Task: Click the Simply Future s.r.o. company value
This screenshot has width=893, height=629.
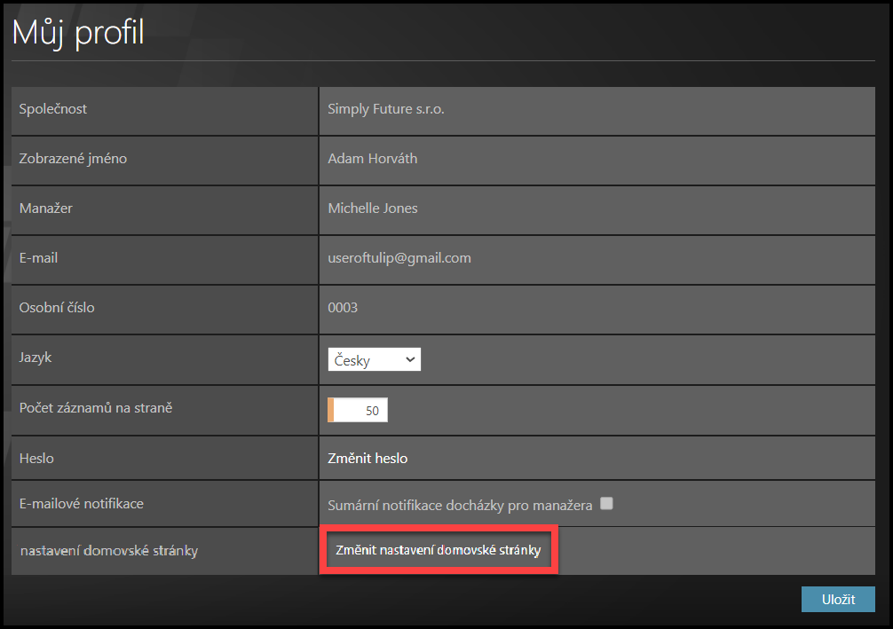Action: coord(385,109)
